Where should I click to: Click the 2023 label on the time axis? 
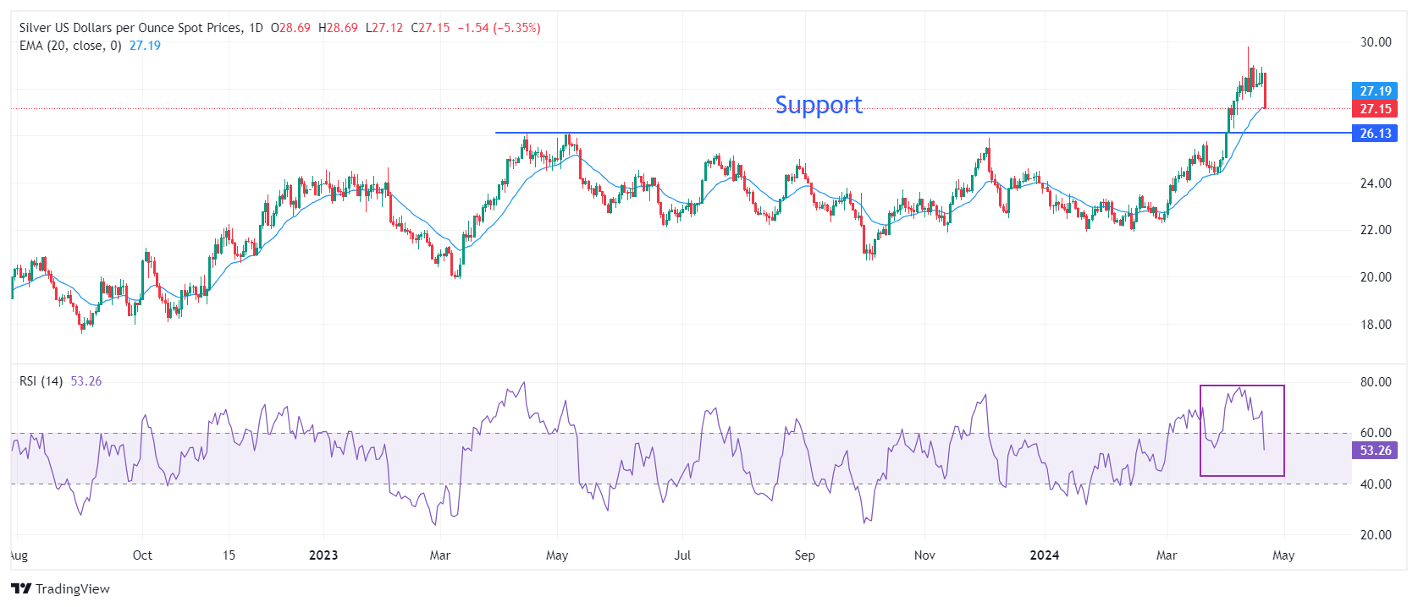[323, 555]
